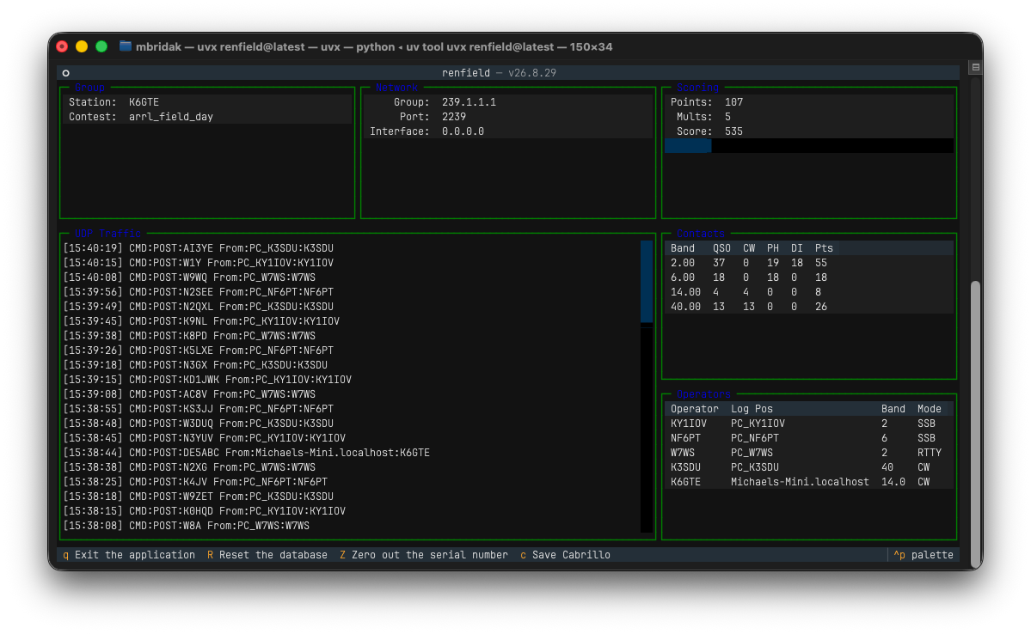Click c Save Cabrillo in the footer
This screenshot has width=1031, height=634.
[565, 554]
